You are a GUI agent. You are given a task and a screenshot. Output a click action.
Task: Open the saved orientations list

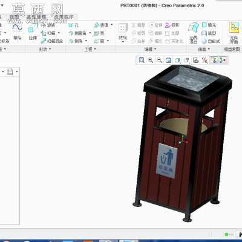pyautogui.click(x=186, y=60)
